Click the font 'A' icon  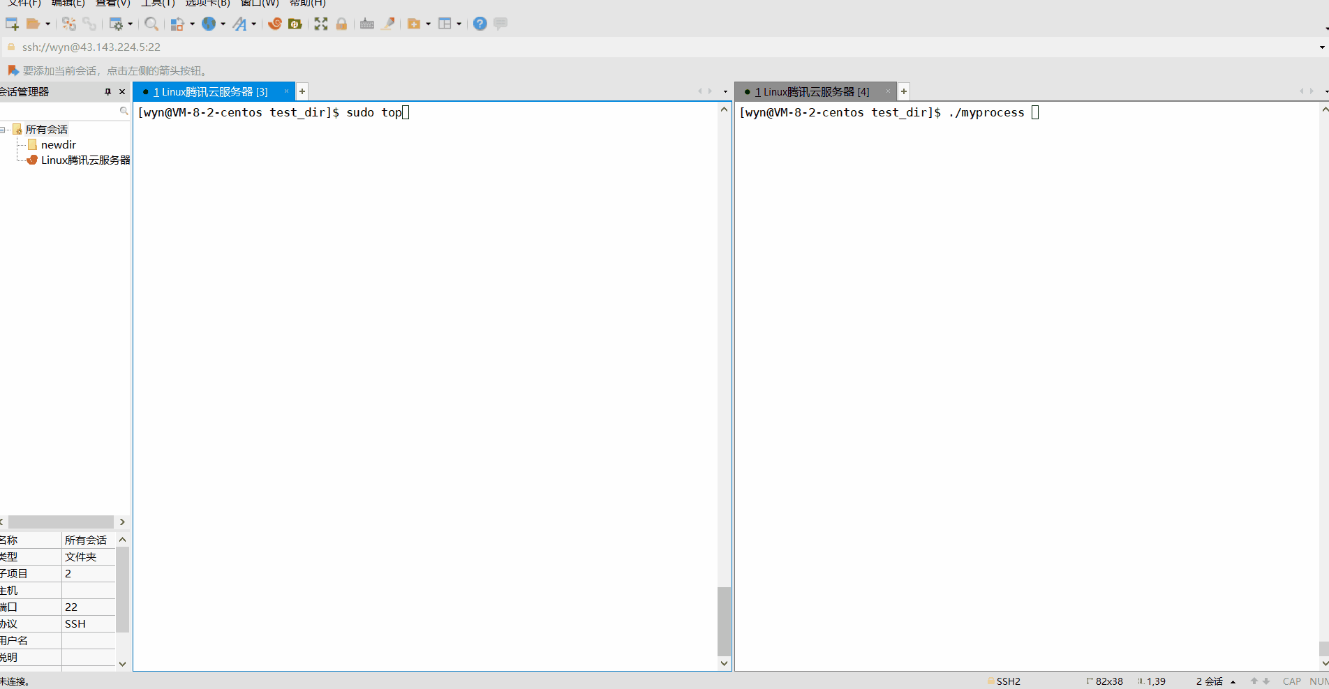(x=239, y=24)
